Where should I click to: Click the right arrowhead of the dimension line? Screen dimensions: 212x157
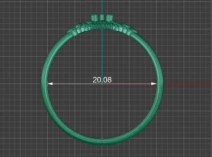click(x=154, y=84)
